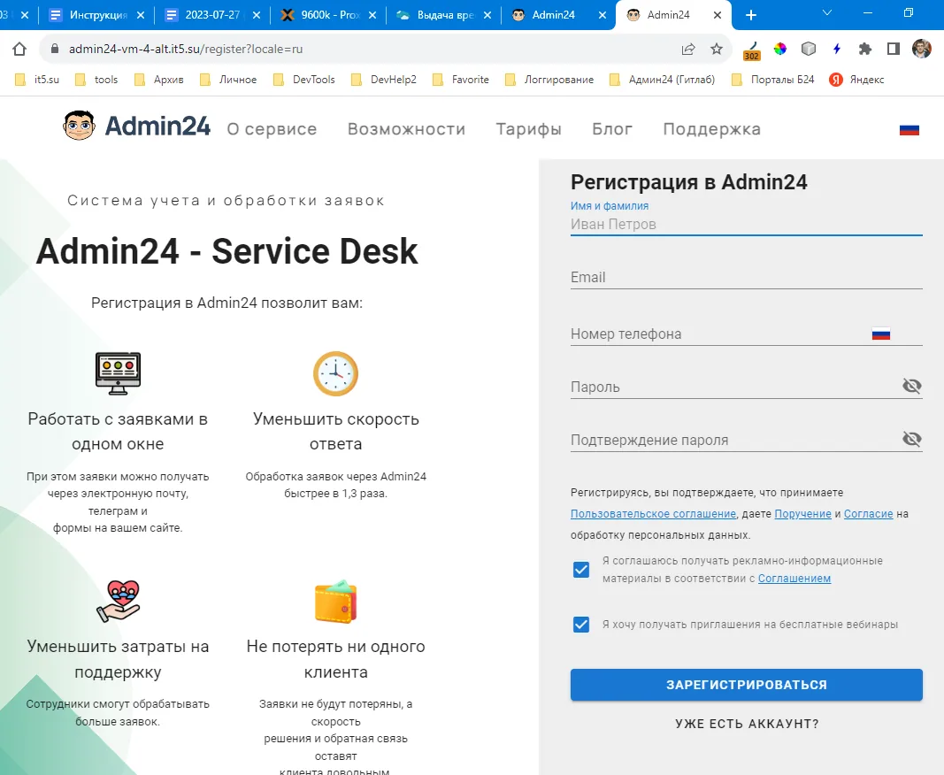
Task: Open the DevHelp2 bookmark folder
Action: pos(384,80)
